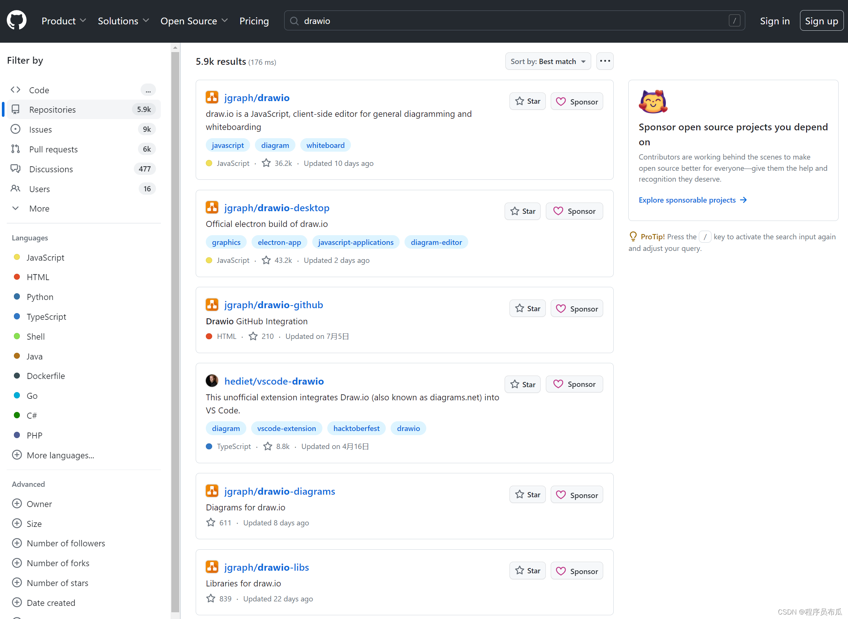This screenshot has height=619, width=848.
Task: Open the Pricing page
Action: [x=254, y=21]
